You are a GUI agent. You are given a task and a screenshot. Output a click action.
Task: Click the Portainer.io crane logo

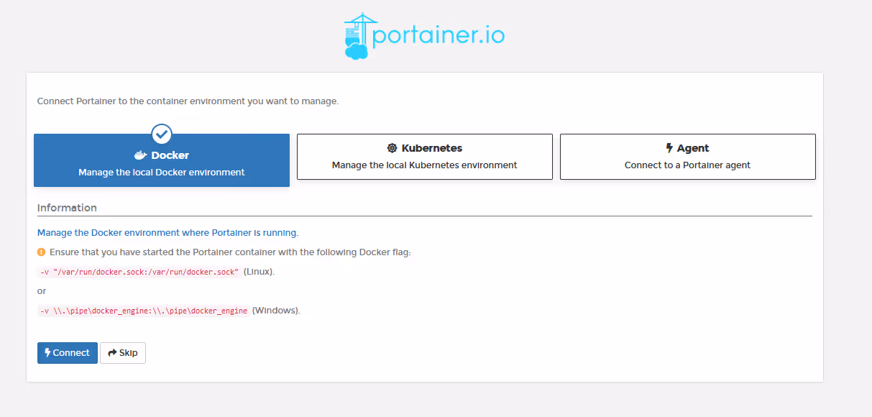[x=359, y=35]
